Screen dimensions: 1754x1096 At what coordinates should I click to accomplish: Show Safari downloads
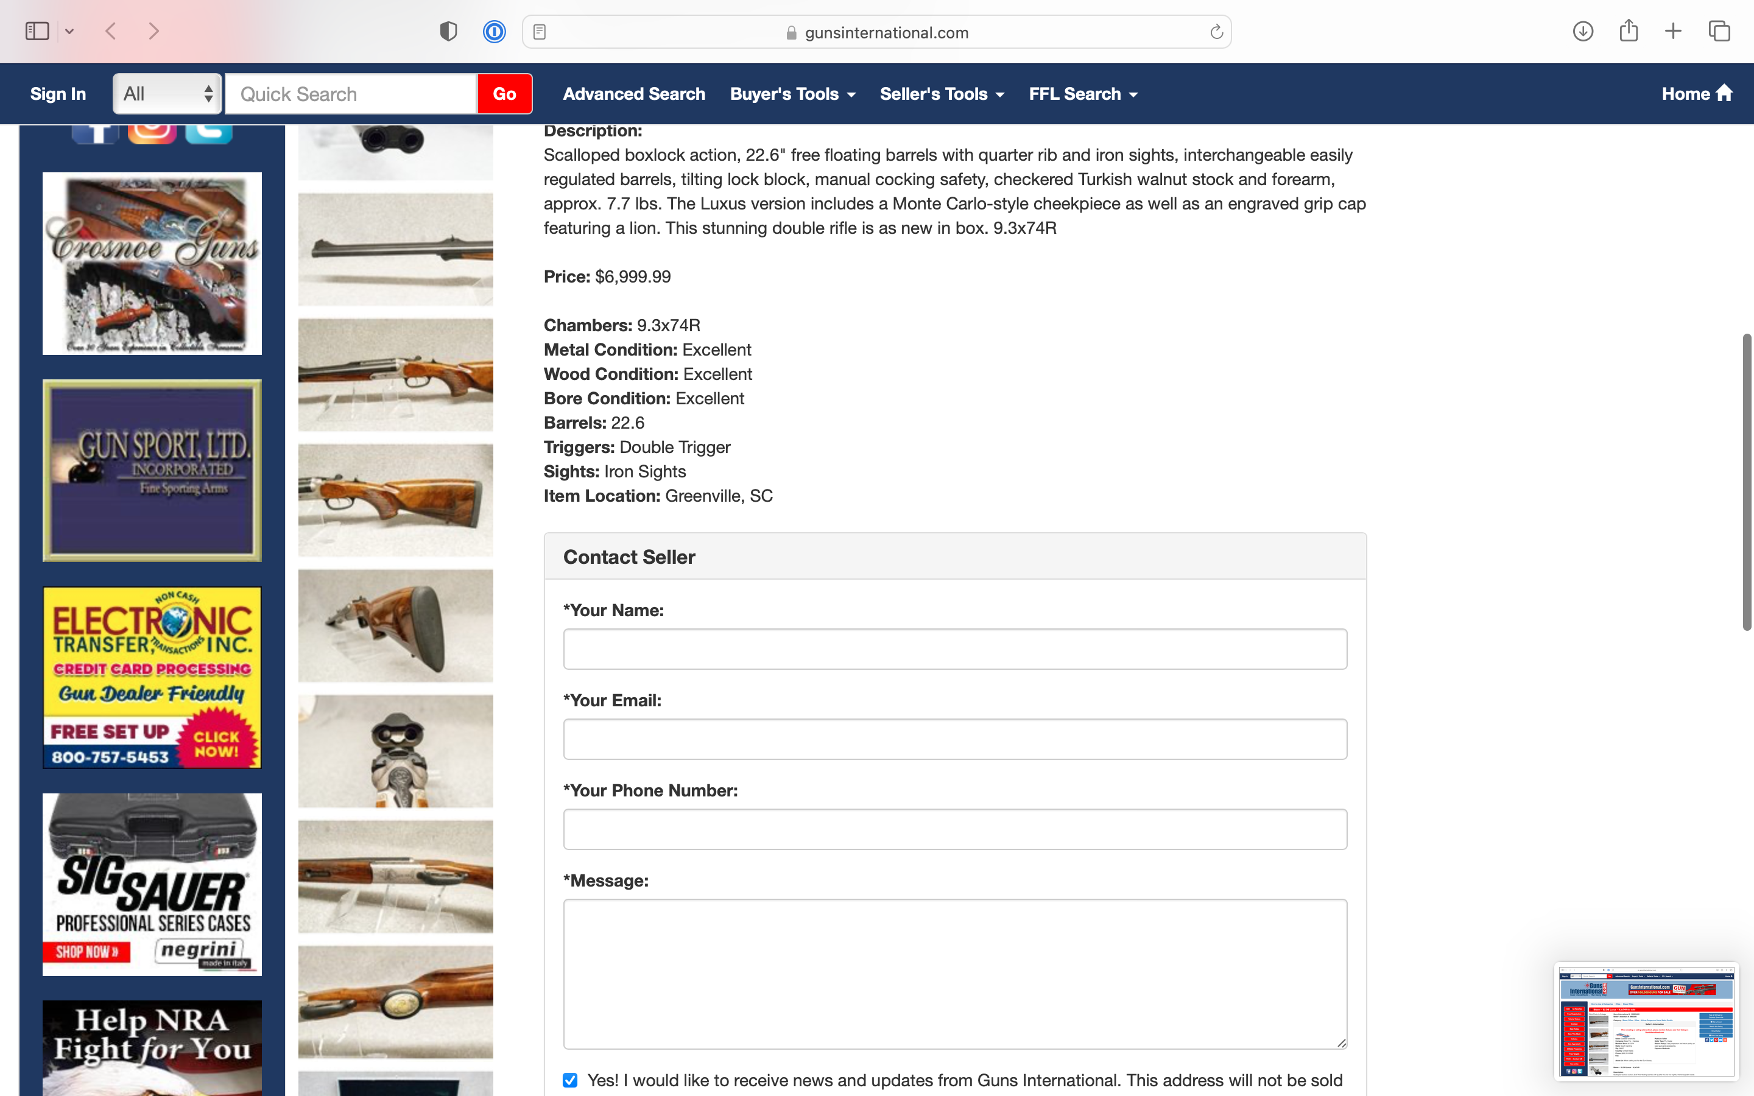click(1583, 31)
